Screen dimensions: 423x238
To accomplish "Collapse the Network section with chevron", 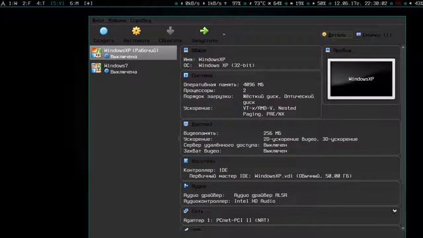I will coord(395,211).
